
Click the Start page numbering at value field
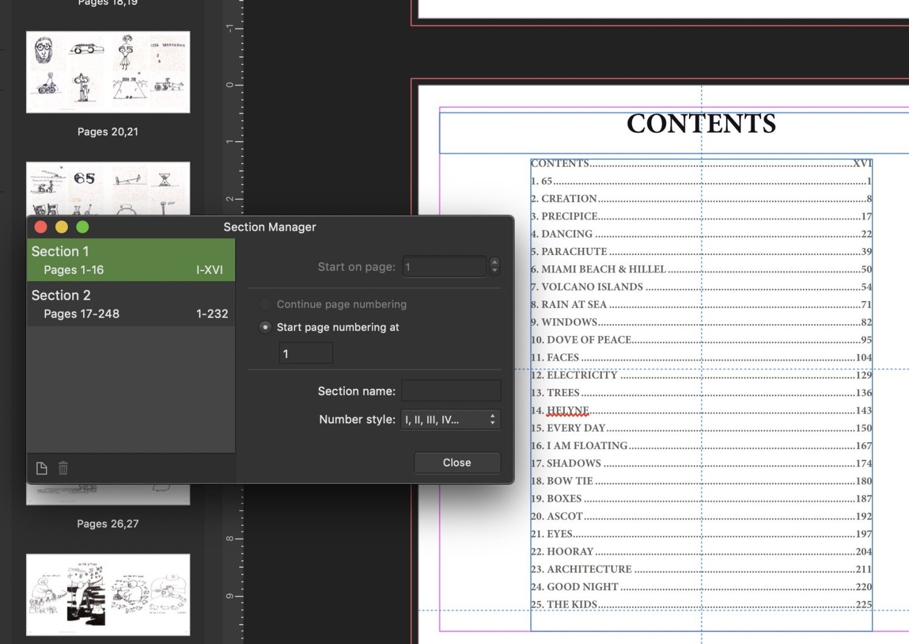pos(305,354)
